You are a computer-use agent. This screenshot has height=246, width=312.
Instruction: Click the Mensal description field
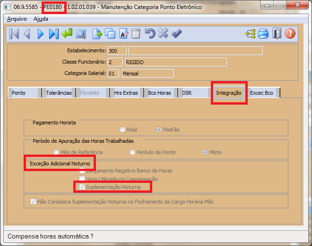point(148,74)
